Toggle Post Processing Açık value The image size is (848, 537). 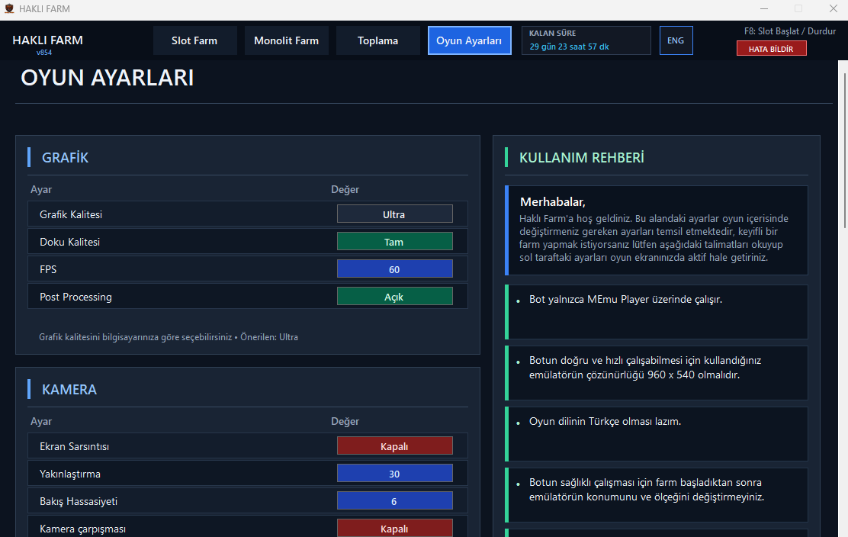(x=395, y=297)
